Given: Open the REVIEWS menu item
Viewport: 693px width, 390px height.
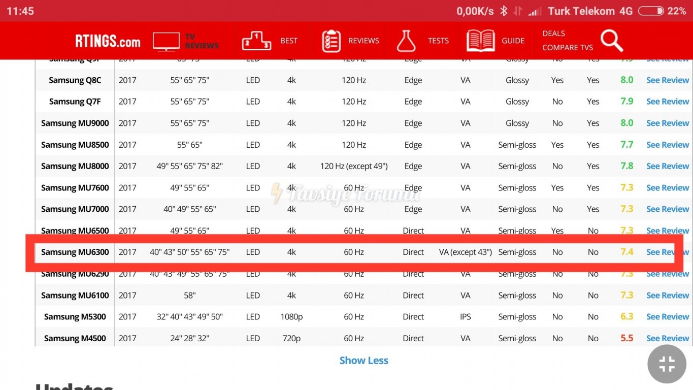Looking at the screenshot, I should tap(364, 41).
